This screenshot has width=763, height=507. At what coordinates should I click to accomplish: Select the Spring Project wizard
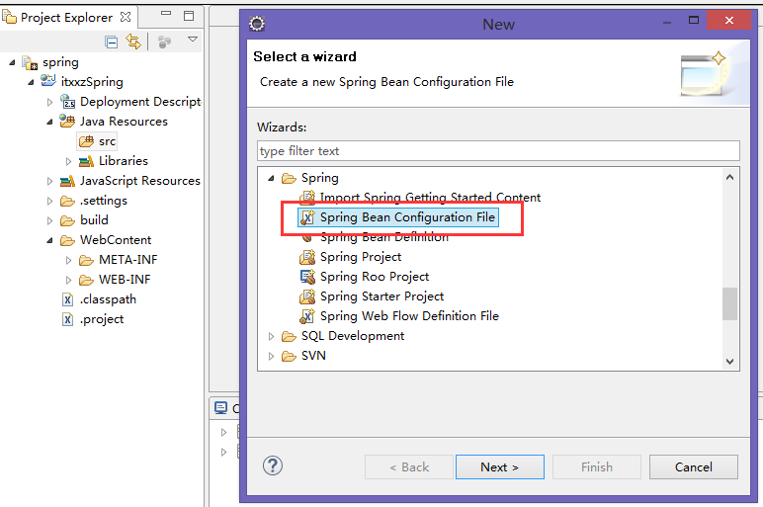pos(361,257)
